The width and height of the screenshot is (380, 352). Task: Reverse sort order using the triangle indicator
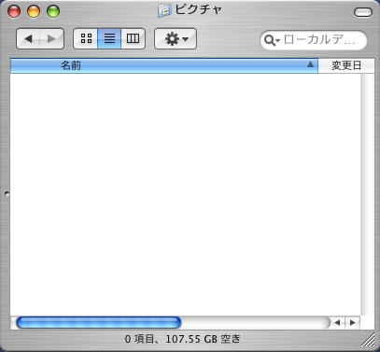point(310,64)
